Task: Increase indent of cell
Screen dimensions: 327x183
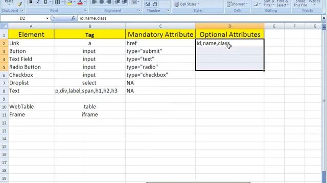Action: tap(125, 2)
